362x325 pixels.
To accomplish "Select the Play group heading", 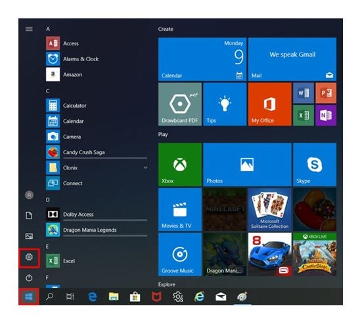I will pyautogui.click(x=163, y=135).
